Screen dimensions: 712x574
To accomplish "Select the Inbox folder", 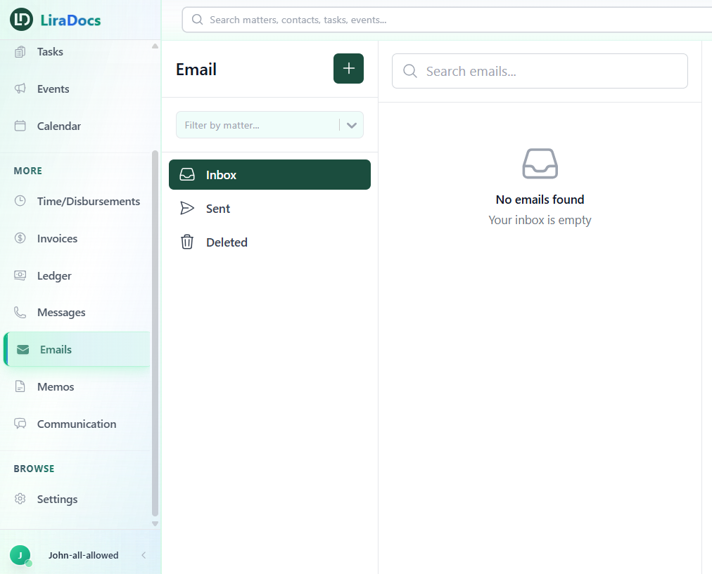I will (269, 175).
